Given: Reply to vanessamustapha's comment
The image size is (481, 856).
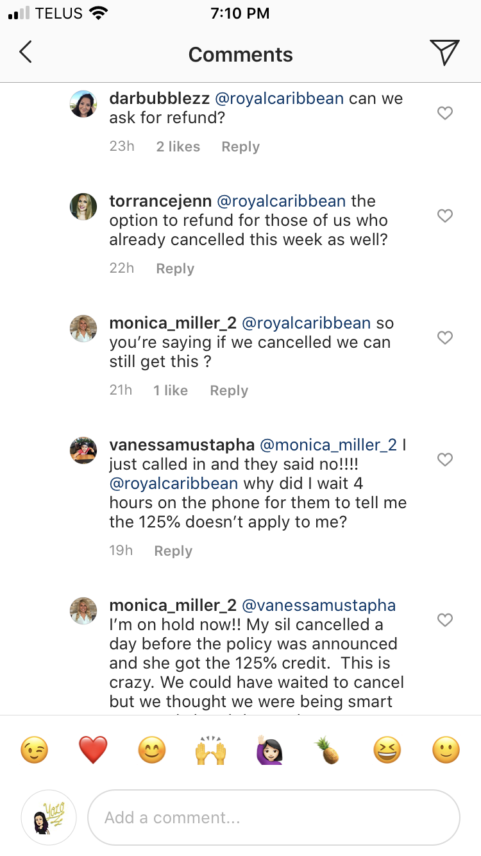Looking at the screenshot, I should tap(173, 551).
